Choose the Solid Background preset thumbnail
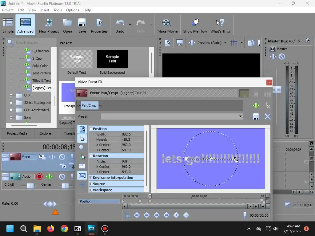This screenshot has width=315, height=236. (x=113, y=59)
